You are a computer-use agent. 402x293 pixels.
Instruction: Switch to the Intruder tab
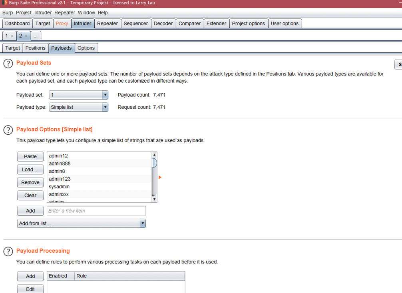pos(83,23)
